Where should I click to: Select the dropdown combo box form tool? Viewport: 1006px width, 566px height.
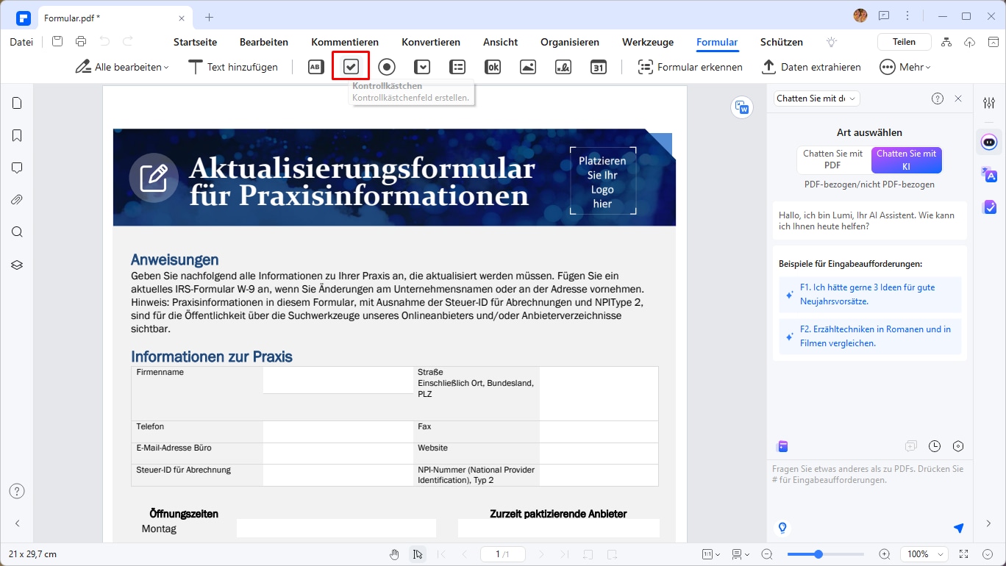(422, 67)
